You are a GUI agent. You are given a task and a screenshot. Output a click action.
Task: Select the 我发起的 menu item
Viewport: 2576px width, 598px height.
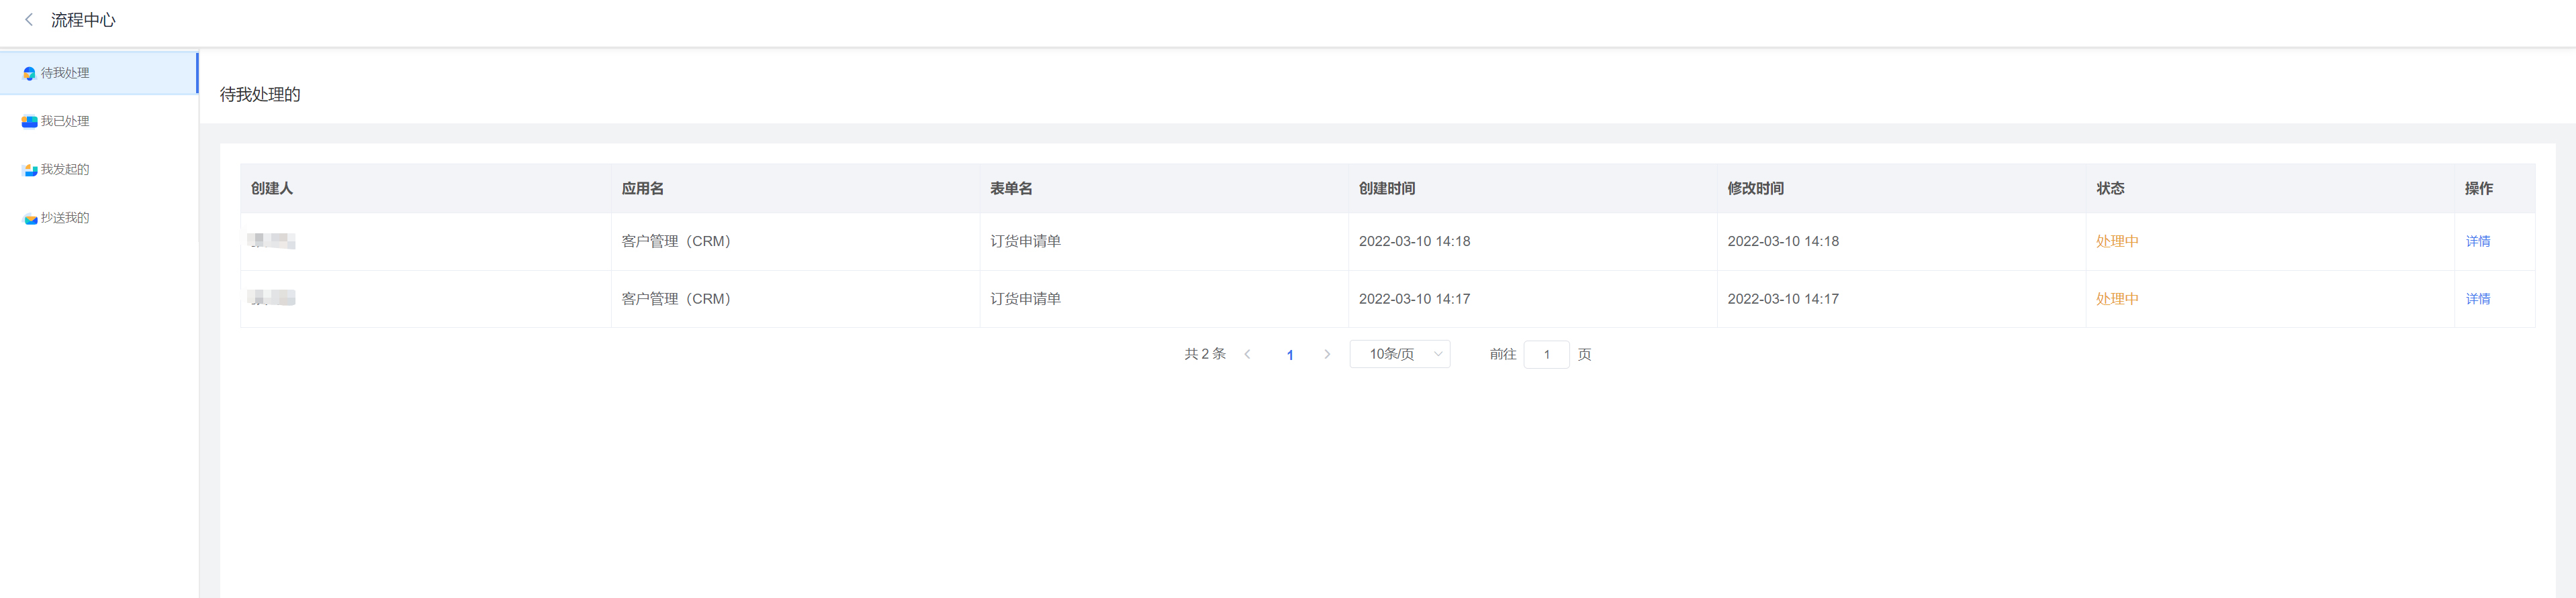[99, 170]
